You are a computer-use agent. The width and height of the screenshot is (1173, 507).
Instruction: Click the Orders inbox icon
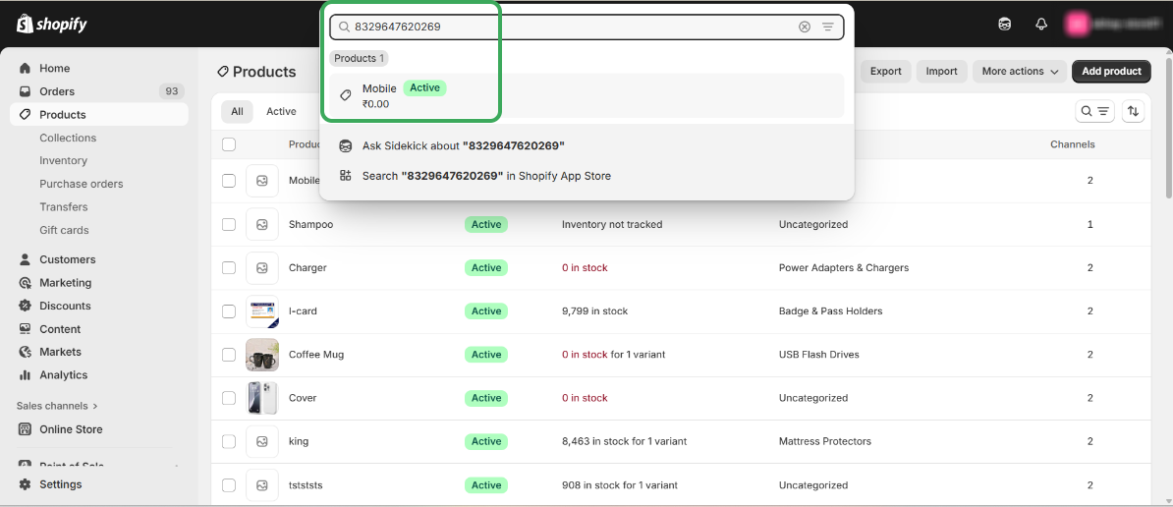pos(26,91)
